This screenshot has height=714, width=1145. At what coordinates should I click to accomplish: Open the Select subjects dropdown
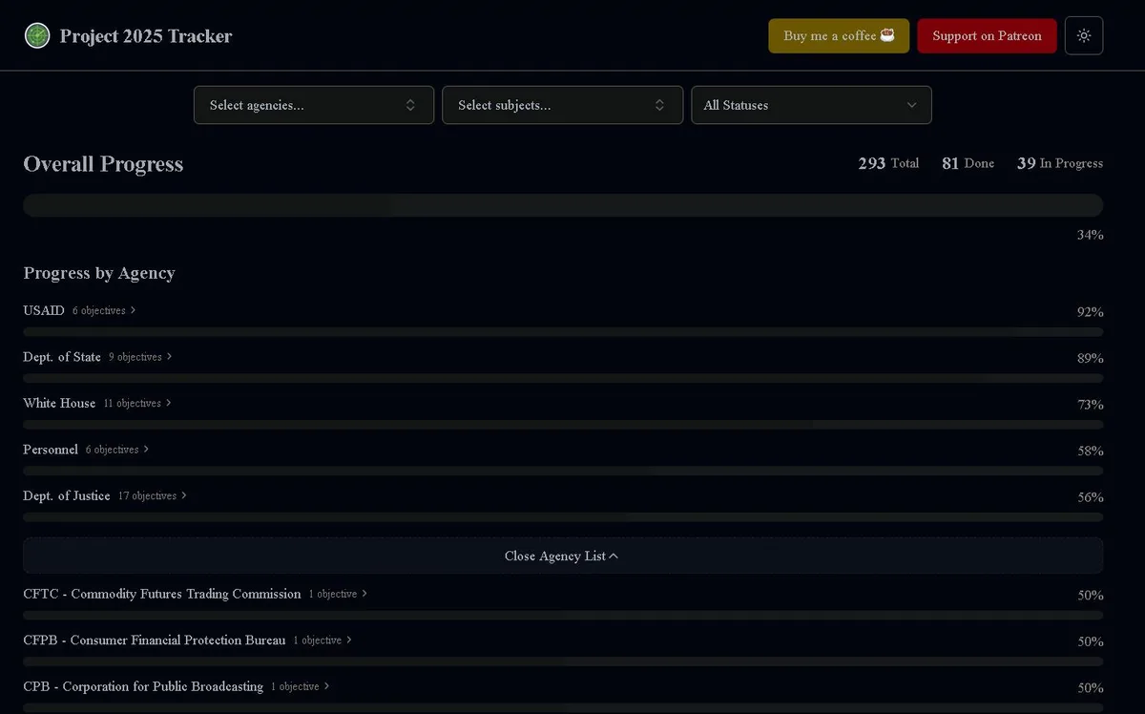pos(563,105)
